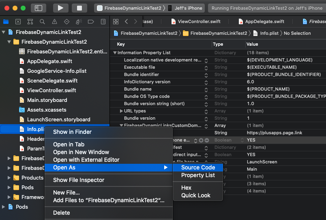Open Boolean value stepper beside YES

pyautogui.click(x=242, y=140)
